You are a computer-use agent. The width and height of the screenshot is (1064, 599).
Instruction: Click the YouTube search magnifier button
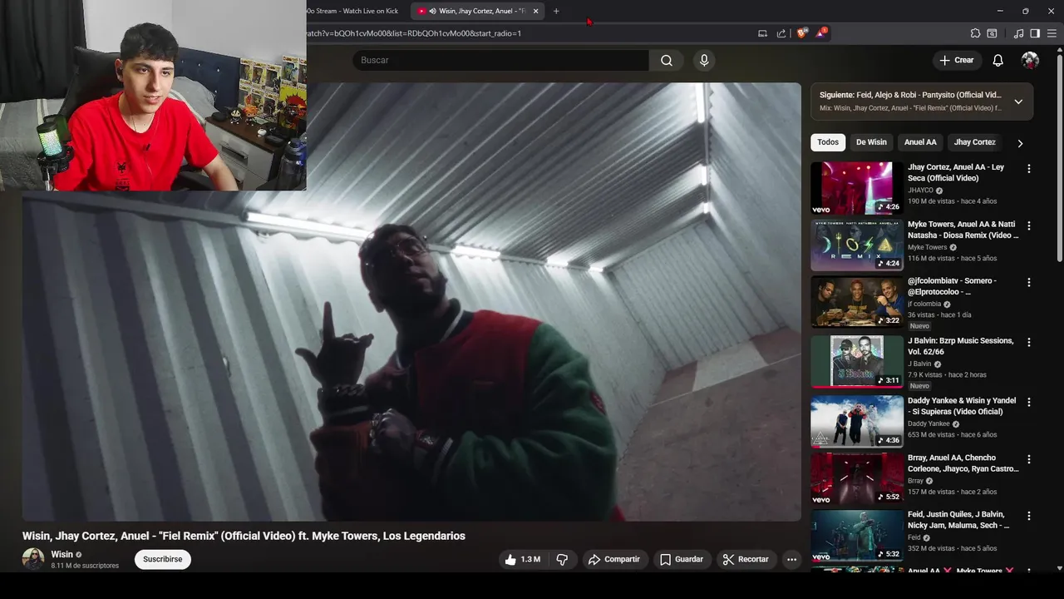coord(667,60)
